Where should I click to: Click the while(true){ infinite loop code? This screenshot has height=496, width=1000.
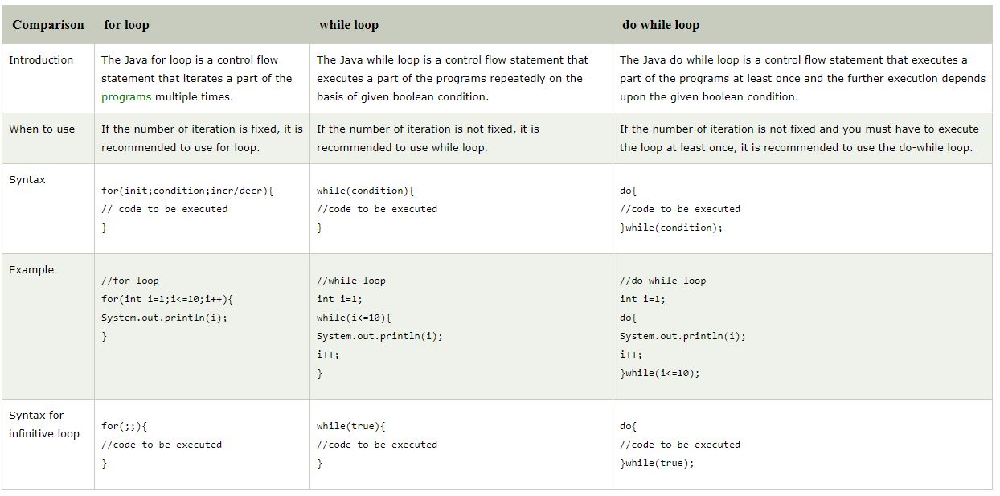pos(351,426)
